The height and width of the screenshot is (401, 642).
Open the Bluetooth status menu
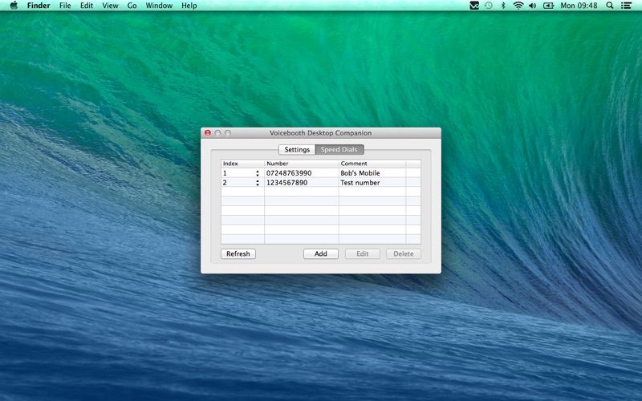pos(504,6)
